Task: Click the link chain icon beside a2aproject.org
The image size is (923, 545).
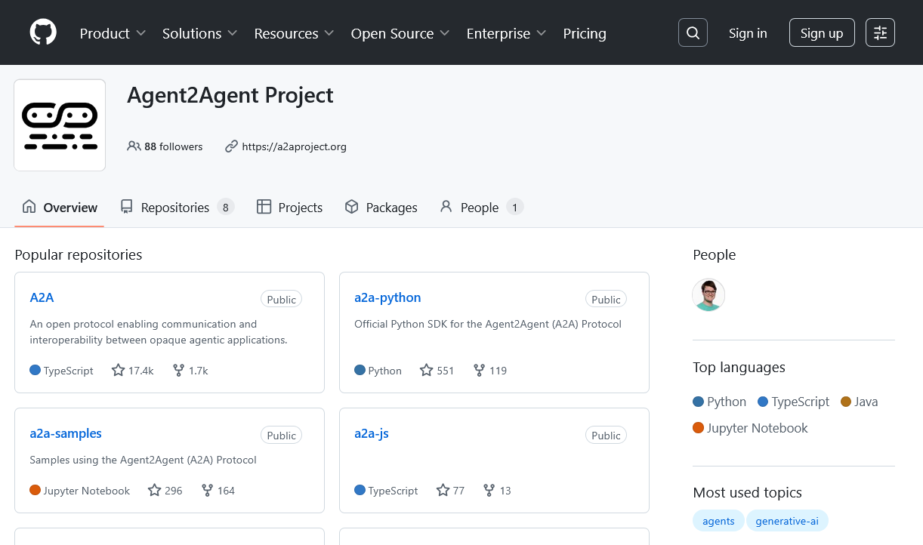Action: click(232, 146)
